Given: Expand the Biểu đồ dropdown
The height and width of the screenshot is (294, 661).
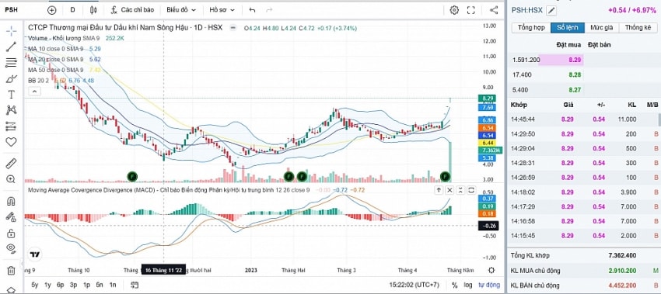Looking at the screenshot, I should pyautogui.click(x=181, y=9).
